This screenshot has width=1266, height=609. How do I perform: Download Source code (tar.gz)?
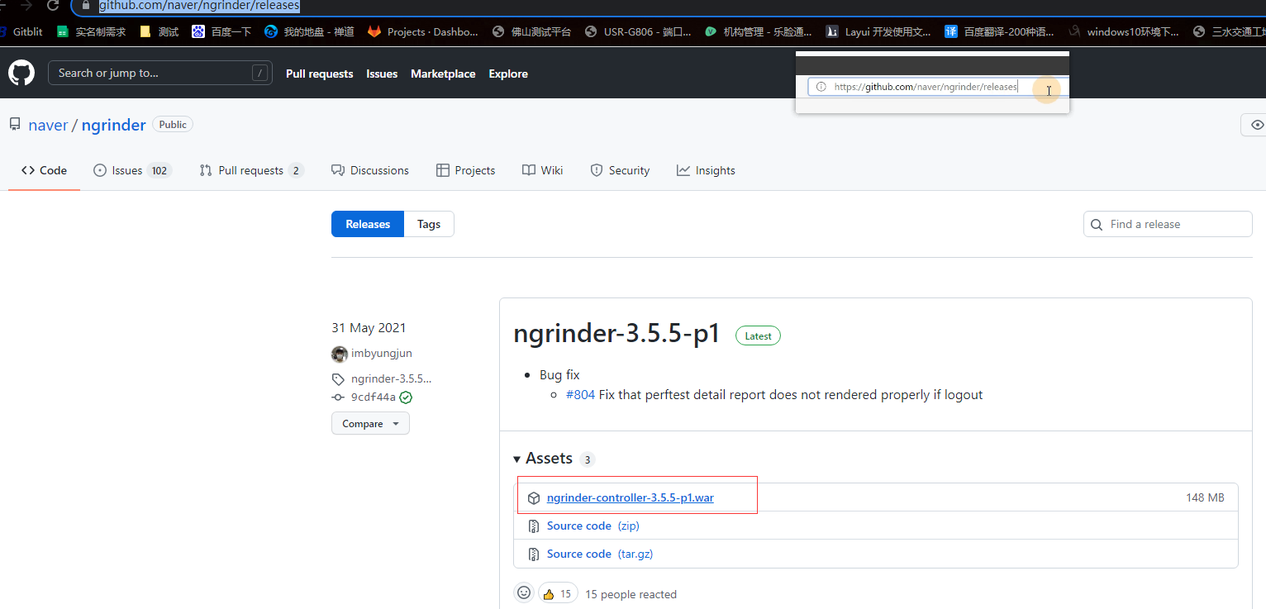click(x=600, y=554)
